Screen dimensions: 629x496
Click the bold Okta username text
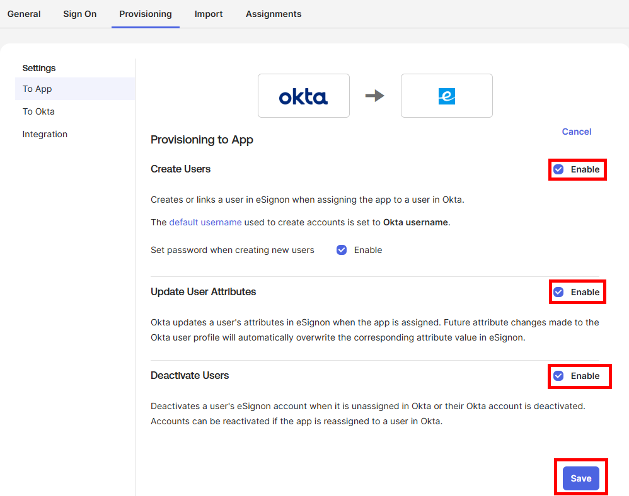415,222
